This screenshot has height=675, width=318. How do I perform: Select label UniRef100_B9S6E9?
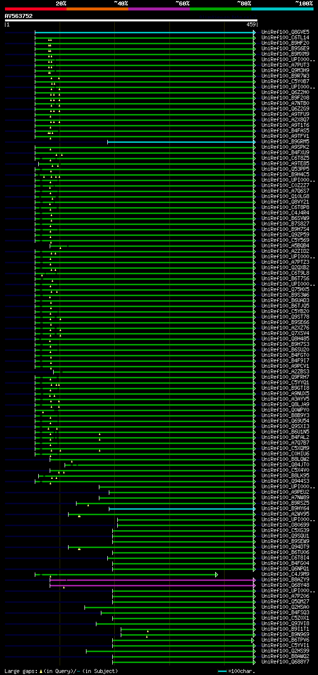[285, 48]
